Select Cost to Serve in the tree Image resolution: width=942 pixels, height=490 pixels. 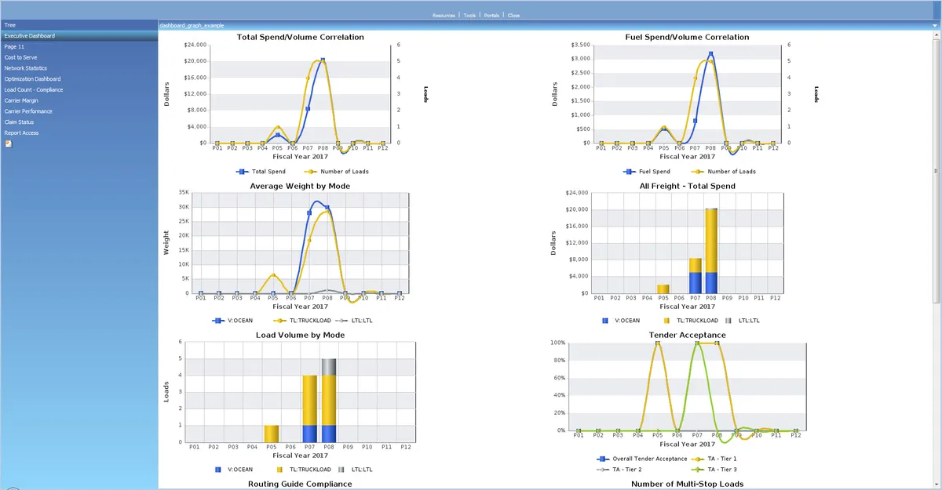pyautogui.click(x=20, y=57)
